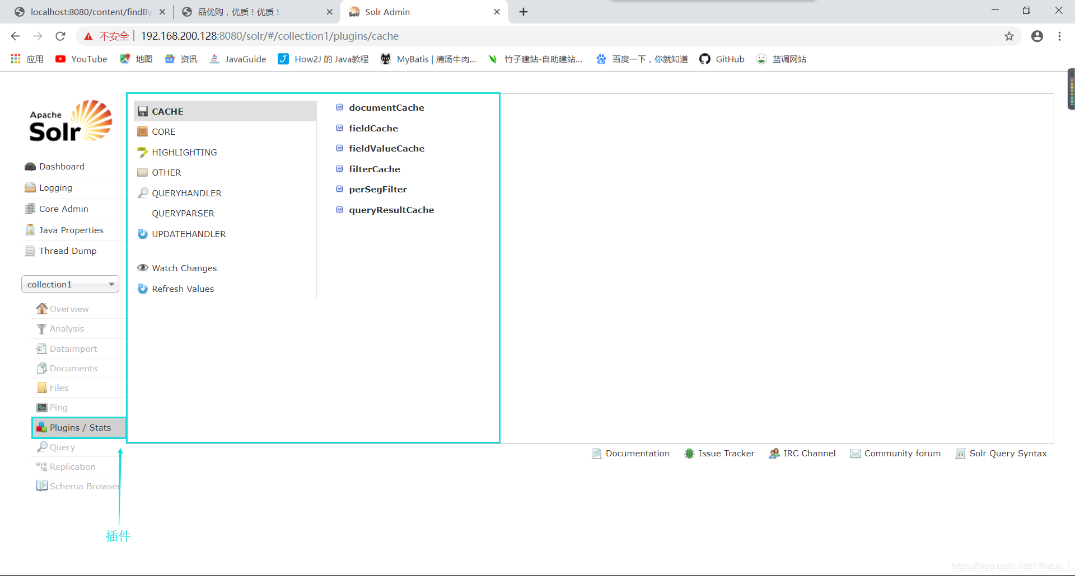Image resolution: width=1075 pixels, height=576 pixels.
Task: Open the JavaGuide bookmark
Action: coord(238,59)
